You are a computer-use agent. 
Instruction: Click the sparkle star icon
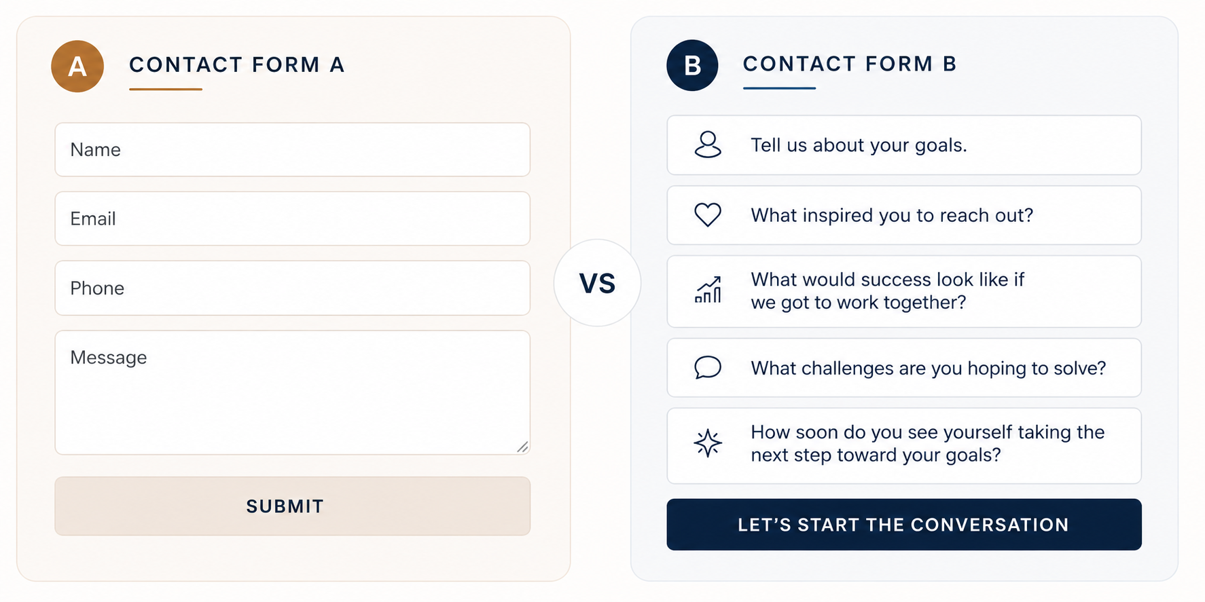[x=708, y=443]
